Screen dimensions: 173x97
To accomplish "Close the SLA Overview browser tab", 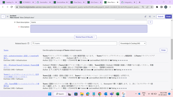I will click(x=101, y=2).
